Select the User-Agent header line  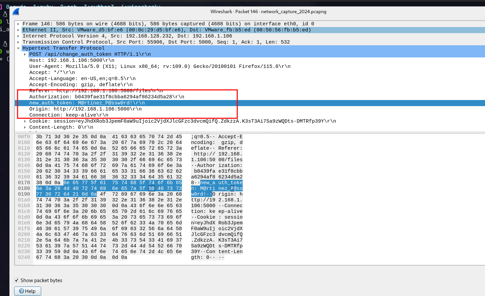(160, 67)
